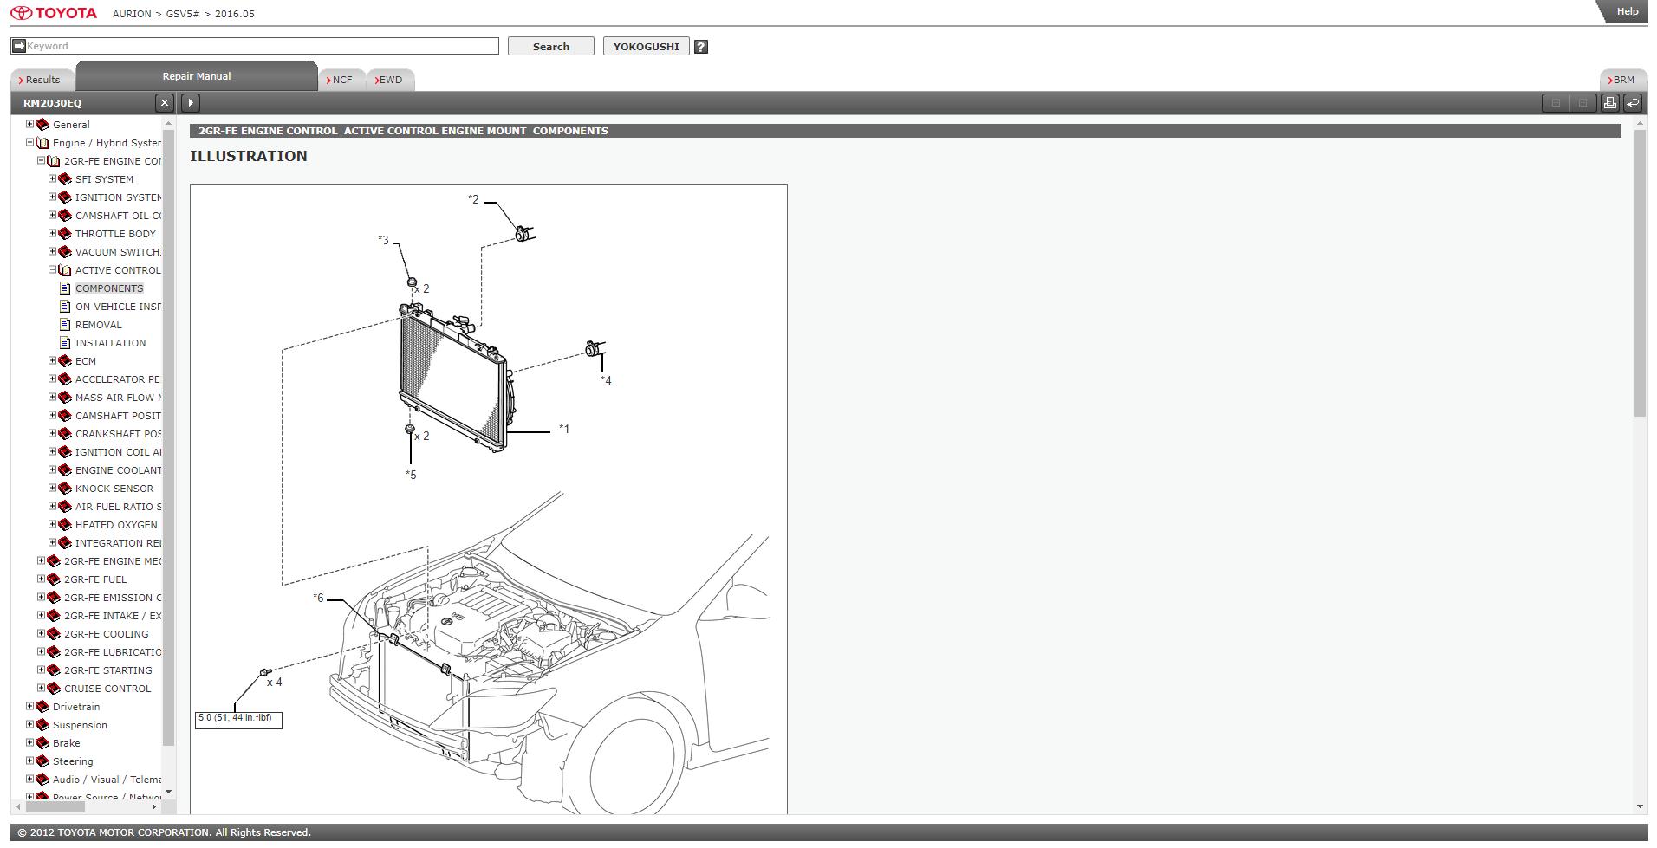Image resolution: width=1657 pixels, height=848 pixels.
Task: Click the torque value label 5.0 (51, 44 in.*lbf)
Action: [238, 719]
